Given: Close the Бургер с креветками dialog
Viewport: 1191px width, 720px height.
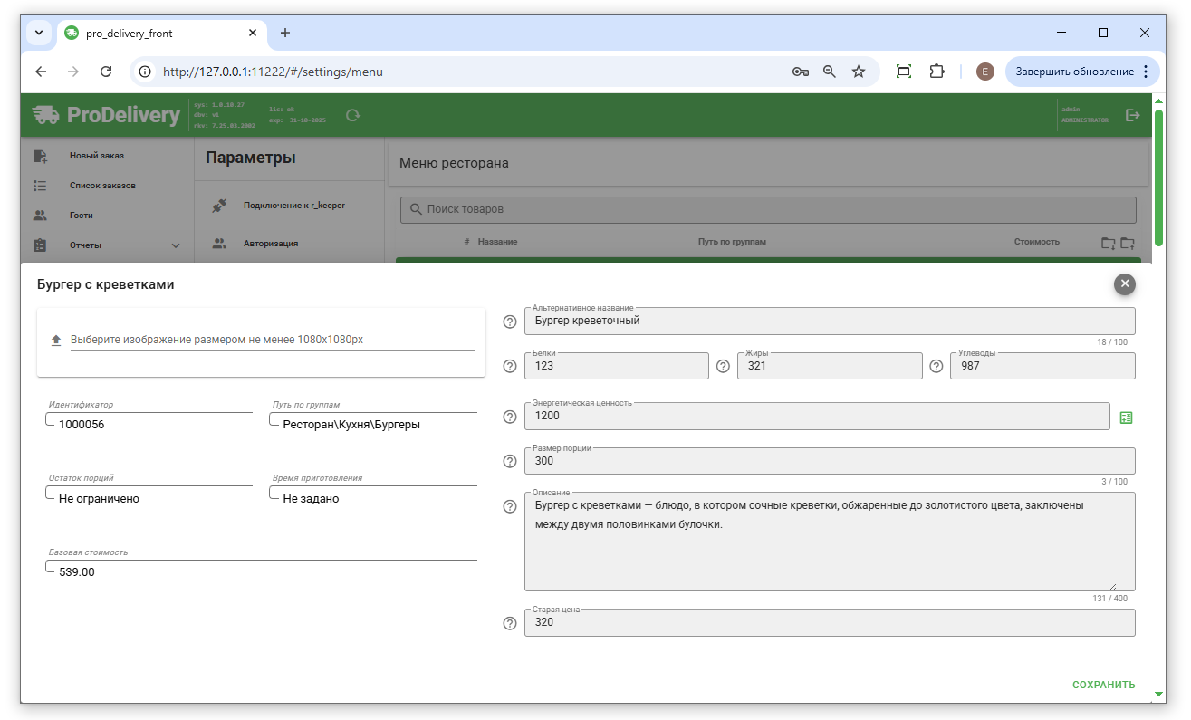Looking at the screenshot, I should click(1125, 284).
